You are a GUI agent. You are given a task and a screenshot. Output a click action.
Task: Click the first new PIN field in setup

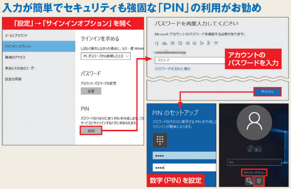(184, 156)
